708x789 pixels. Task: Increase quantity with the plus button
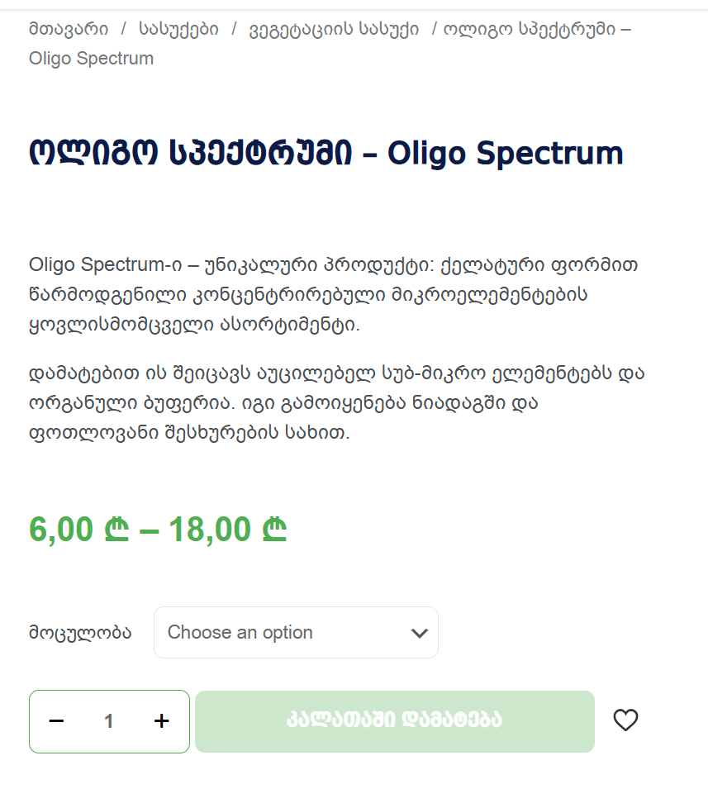161,721
